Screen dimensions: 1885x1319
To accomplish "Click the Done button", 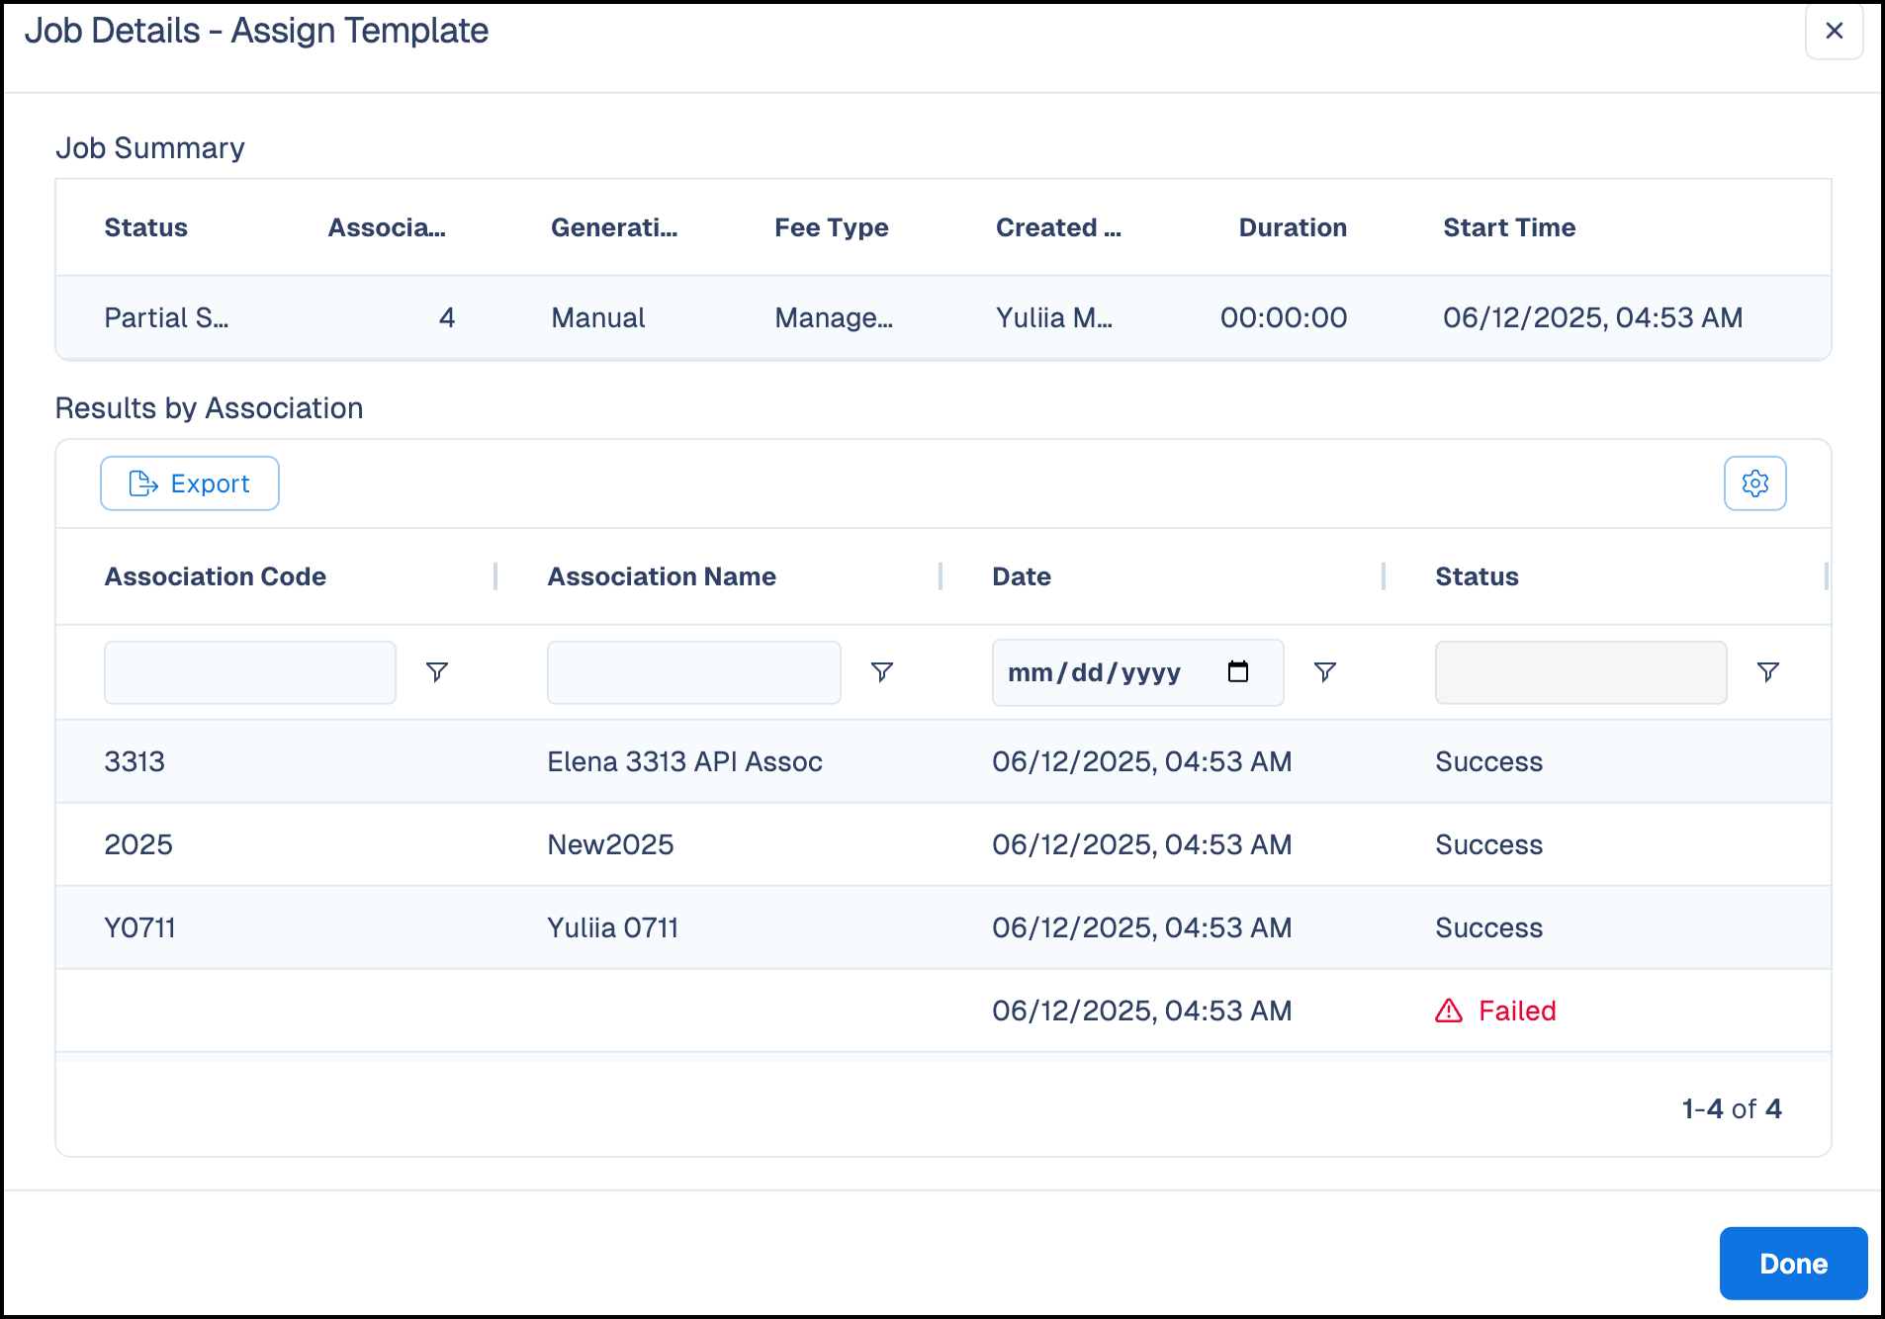I will (1793, 1264).
